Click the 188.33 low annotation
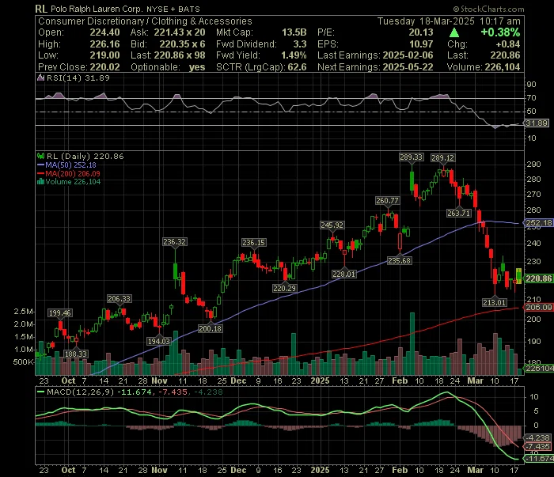Image resolution: width=554 pixels, height=477 pixels. click(76, 354)
